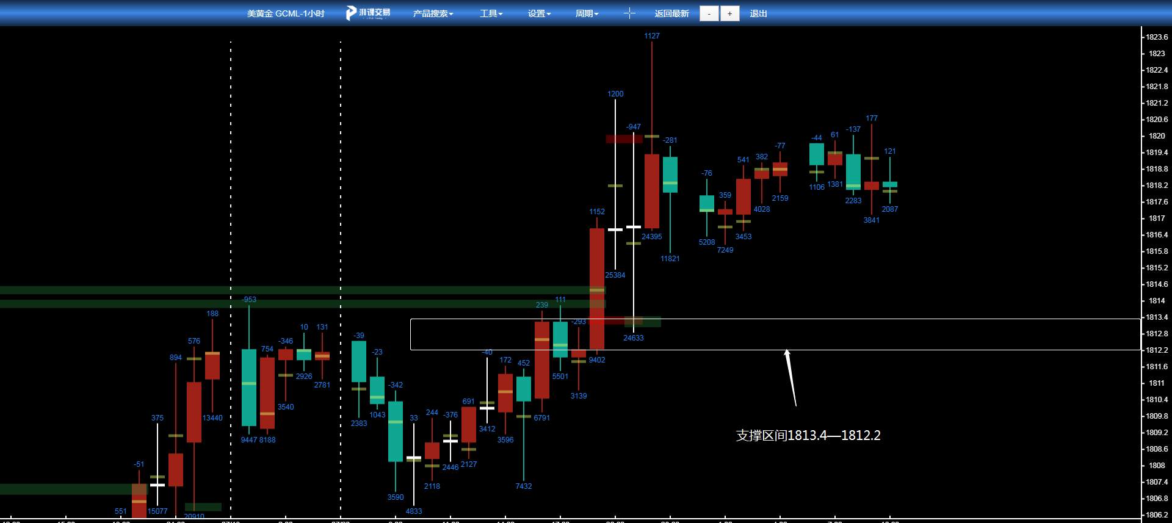
Task: Click the crosshair cursor icon in toolbar
Action: [629, 13]
